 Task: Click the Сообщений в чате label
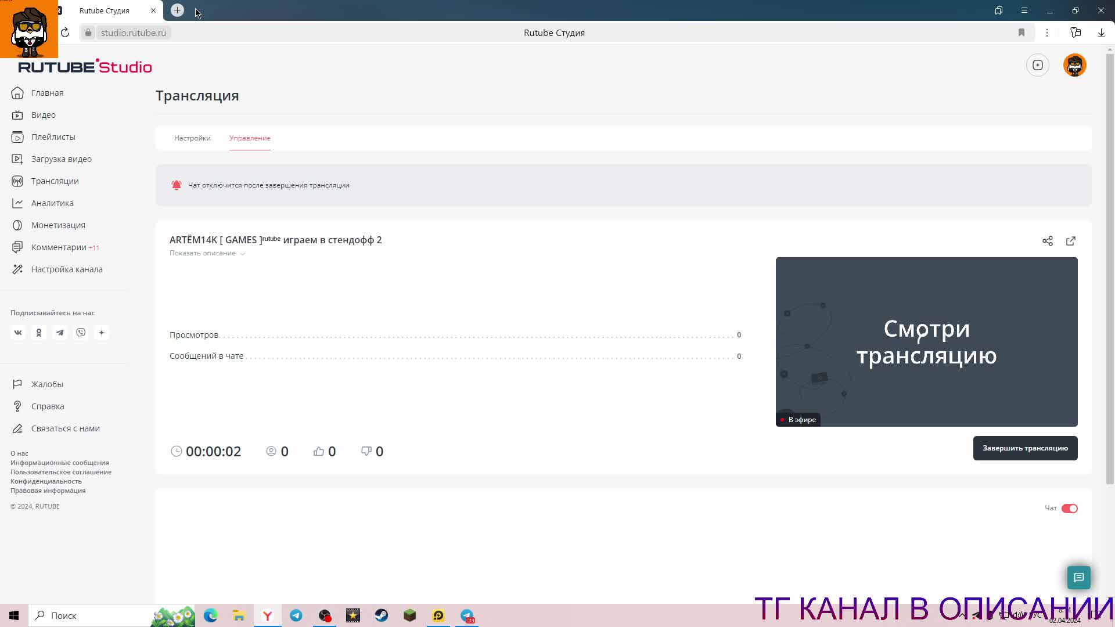tap(206, 356)
